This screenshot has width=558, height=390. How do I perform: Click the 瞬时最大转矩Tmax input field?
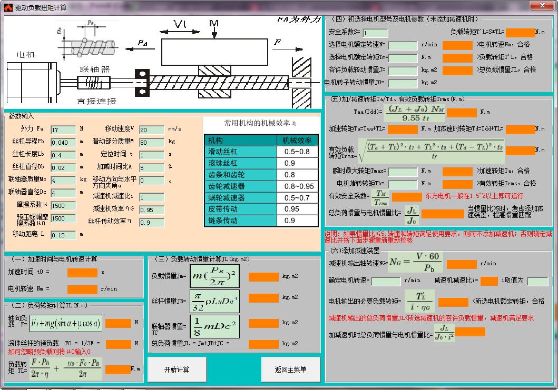point(403,172)
